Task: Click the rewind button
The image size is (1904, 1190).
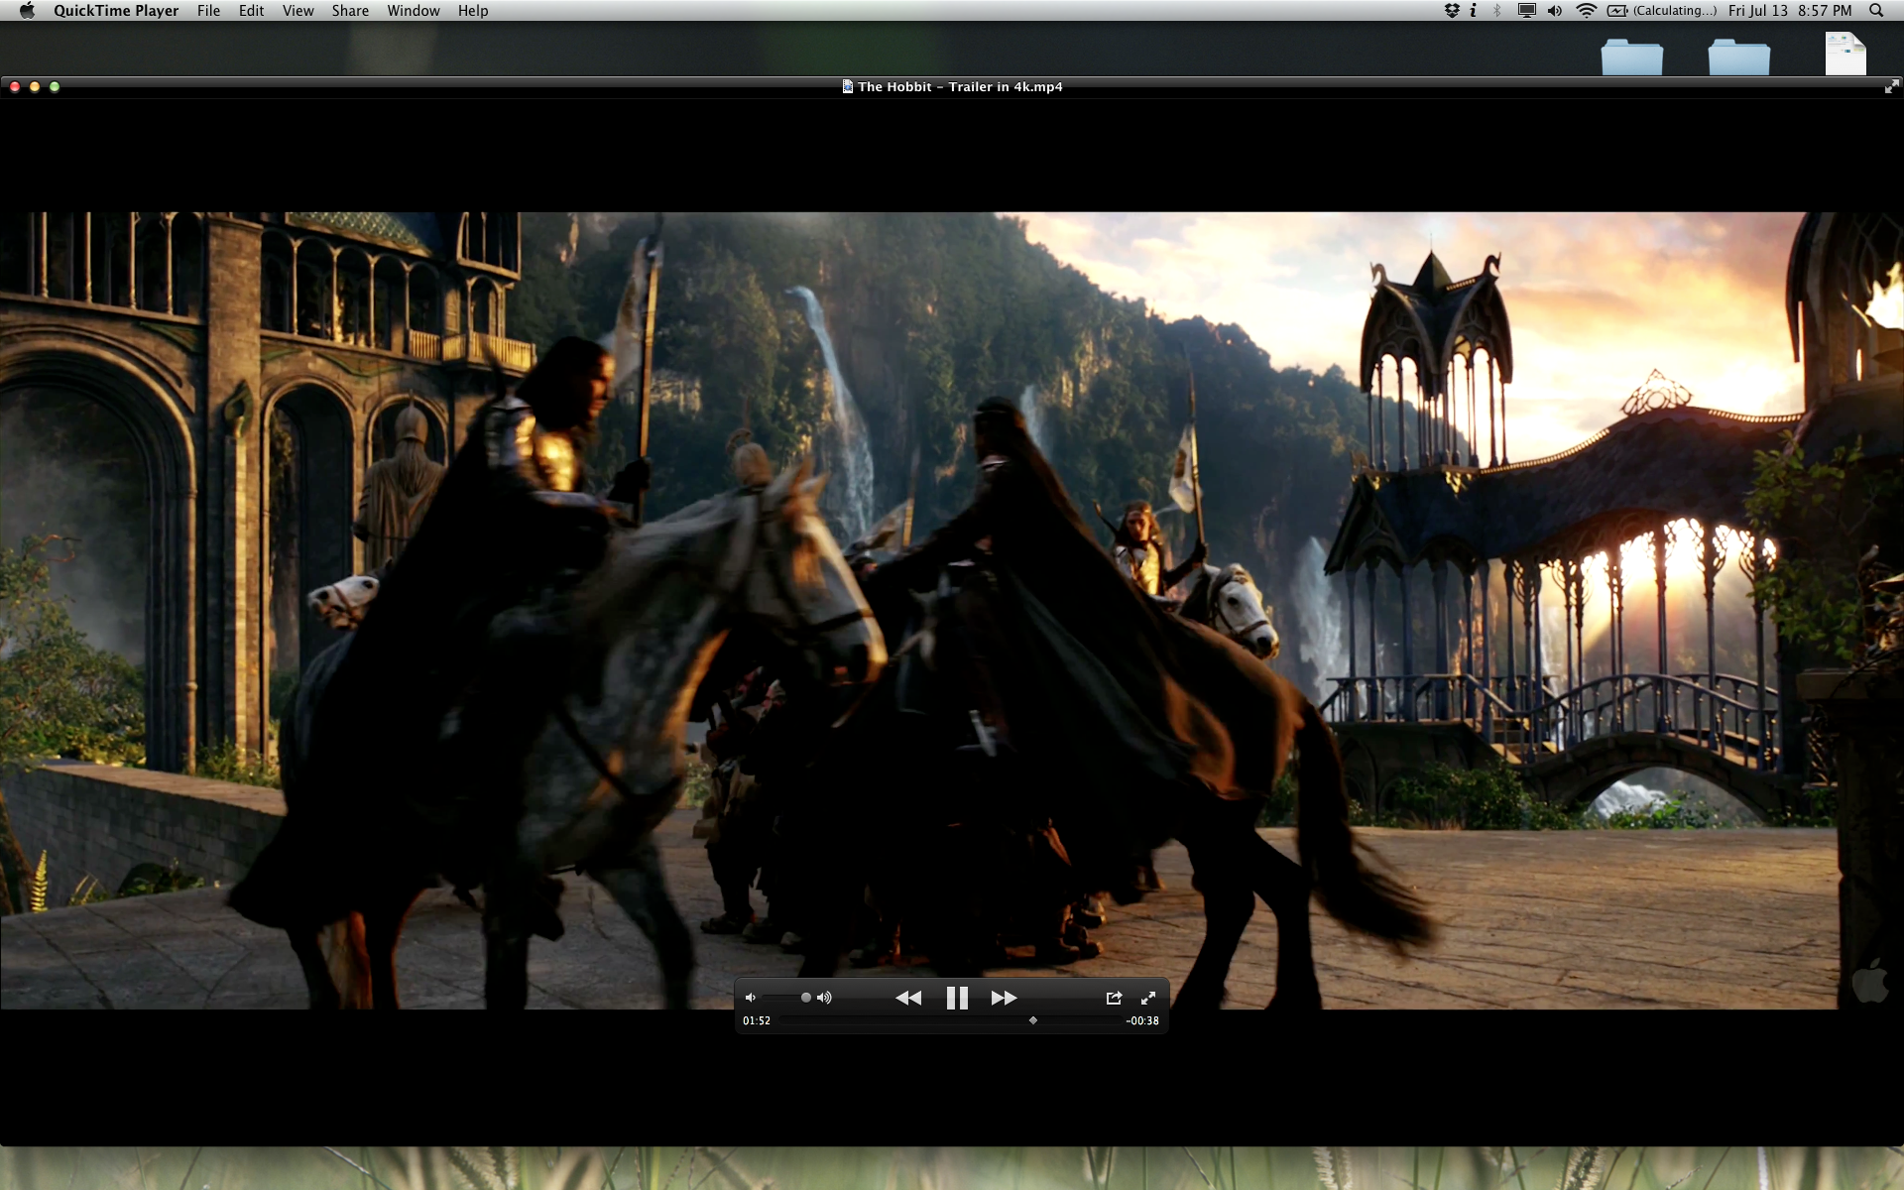Action: pos(907,998)
